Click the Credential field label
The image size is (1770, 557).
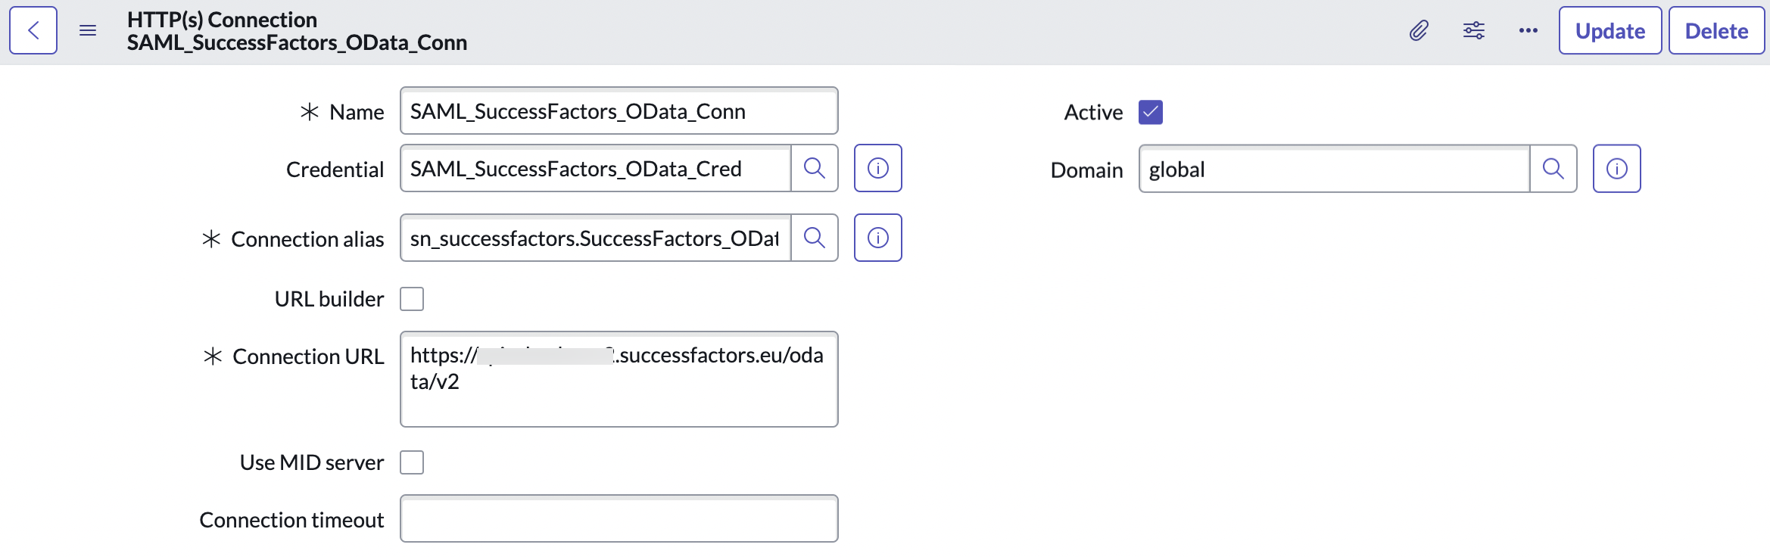(335, 170)
